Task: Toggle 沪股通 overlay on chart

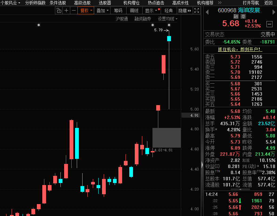Action: click(x=122, y=19)
